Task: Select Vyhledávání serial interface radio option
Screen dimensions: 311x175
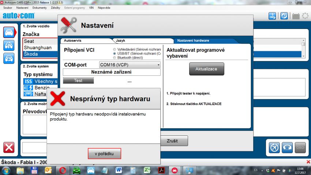Action: [115, 49]
